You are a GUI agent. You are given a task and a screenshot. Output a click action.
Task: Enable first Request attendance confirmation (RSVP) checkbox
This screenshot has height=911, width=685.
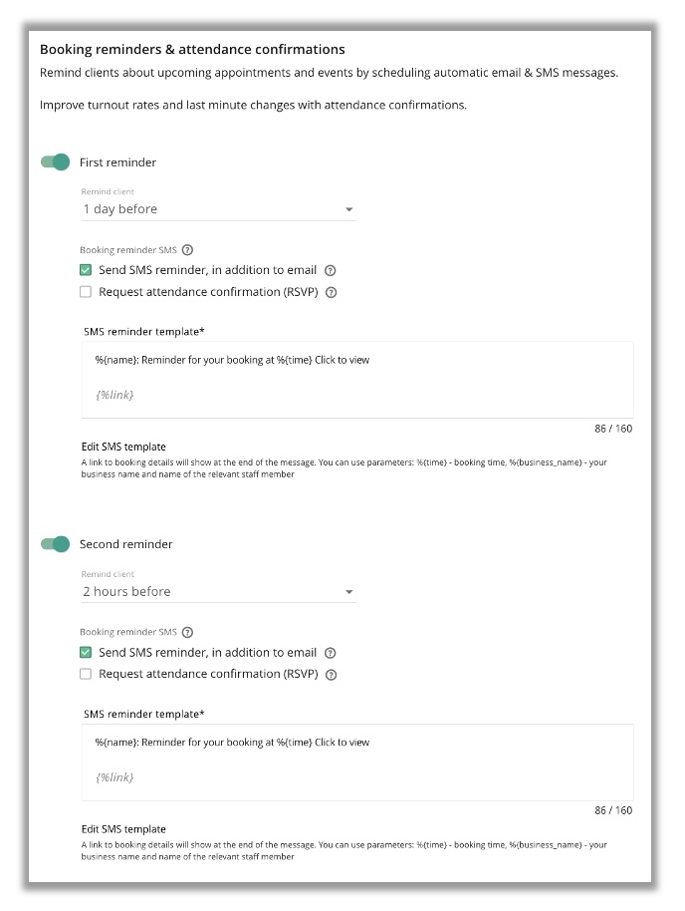86,292
